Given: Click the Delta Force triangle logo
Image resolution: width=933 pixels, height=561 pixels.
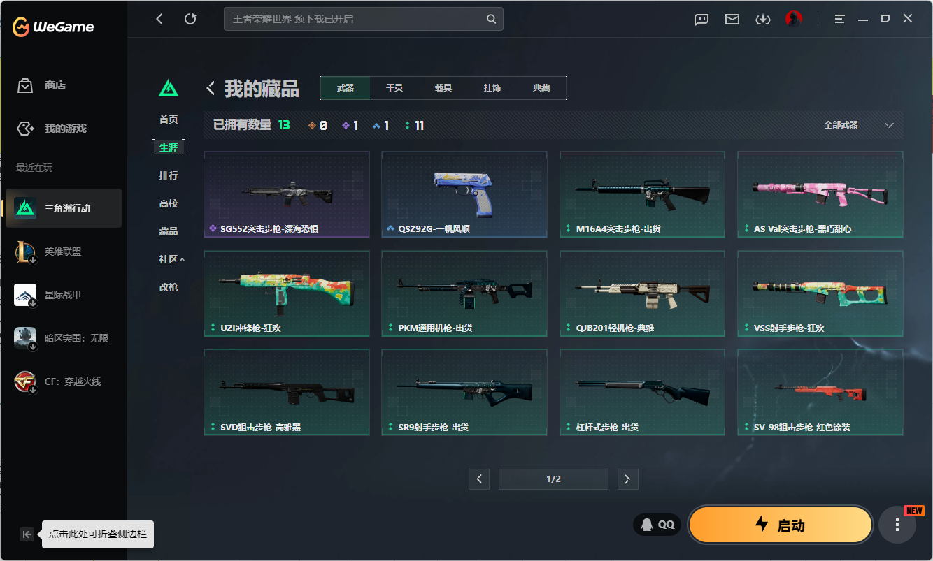Looking at the screenshot, I should (x=169, y=88).
